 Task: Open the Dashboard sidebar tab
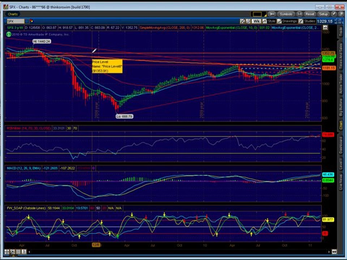coord(341,145)
